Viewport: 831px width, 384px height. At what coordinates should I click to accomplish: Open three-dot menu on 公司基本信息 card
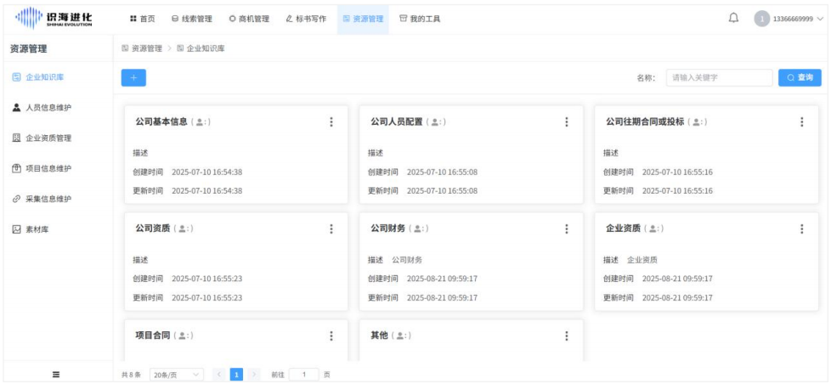pyautogui.click(x=331, y=122)
